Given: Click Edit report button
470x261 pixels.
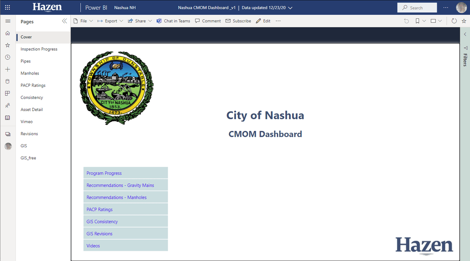Looking at the screenshot, I should 263,21.
